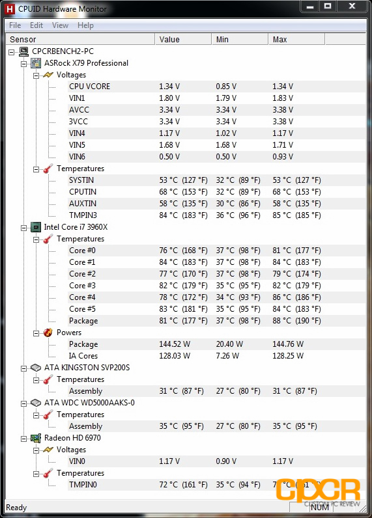Collapse the Intel Core i7 3960X node
This screenshot has width=372, height=518.
point(24,228)
